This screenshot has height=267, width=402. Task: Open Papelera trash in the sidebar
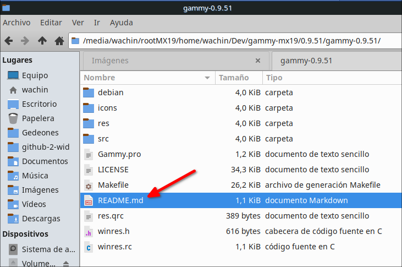click(40, 118)
